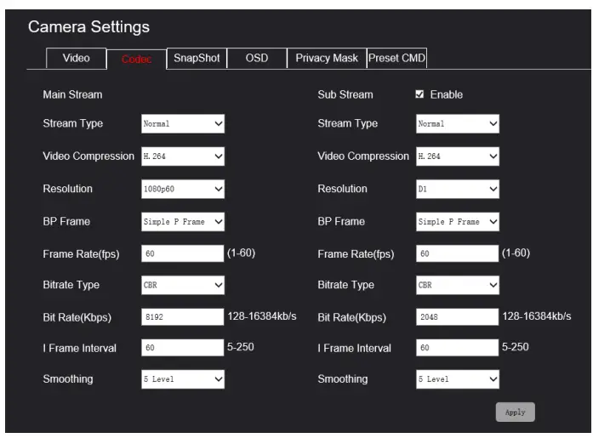Open the Preset CMD tab
The image size is (593, 438).
[x=396, y=58]
